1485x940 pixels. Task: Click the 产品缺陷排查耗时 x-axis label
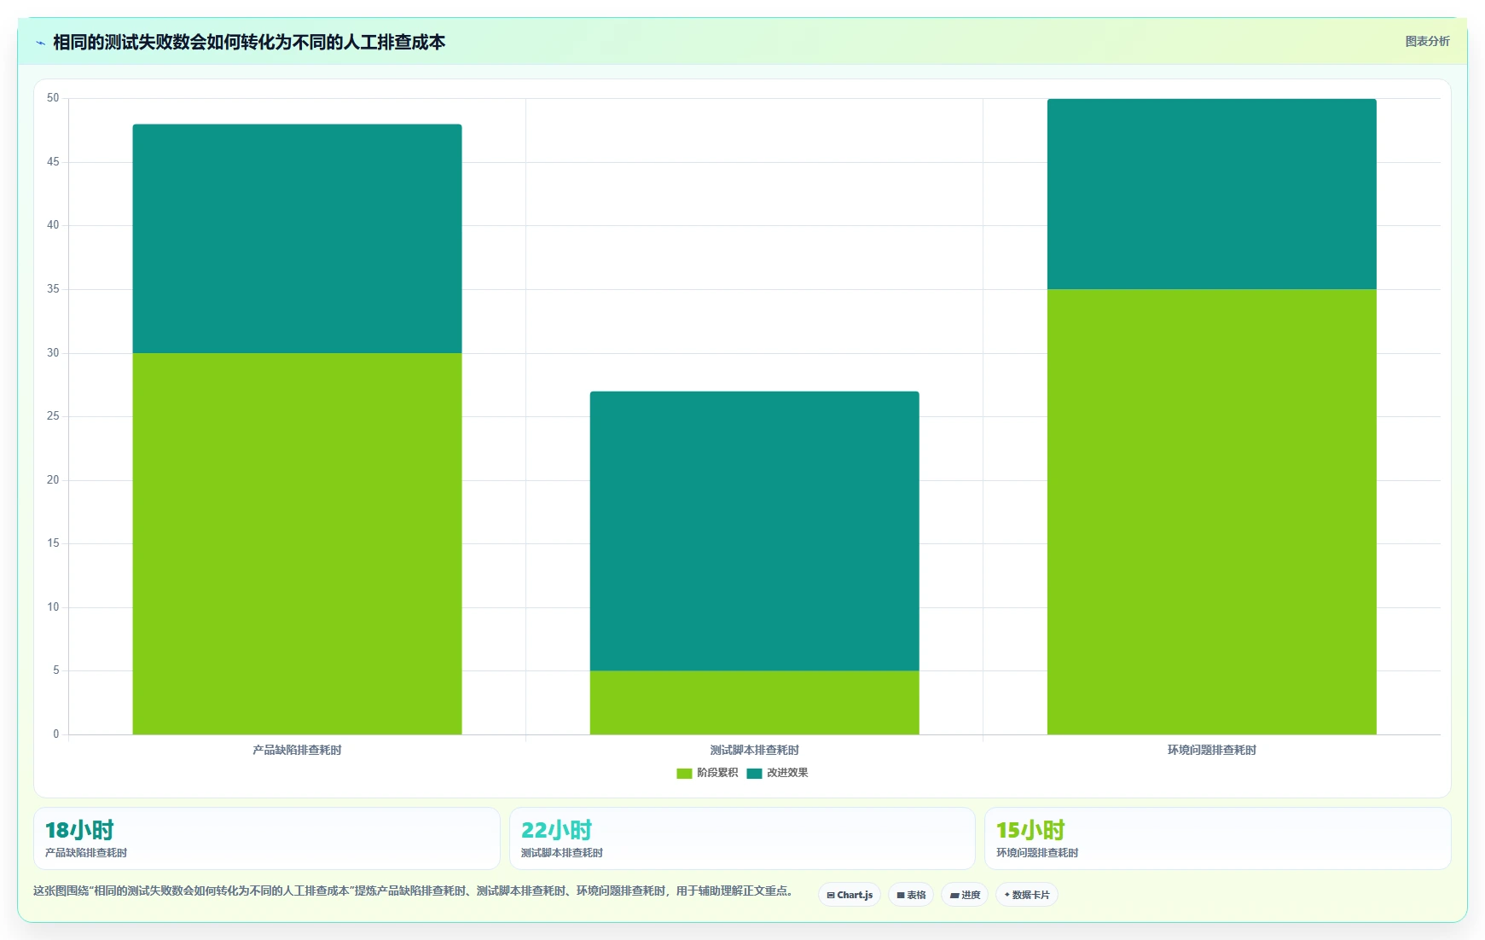(297, 751)
